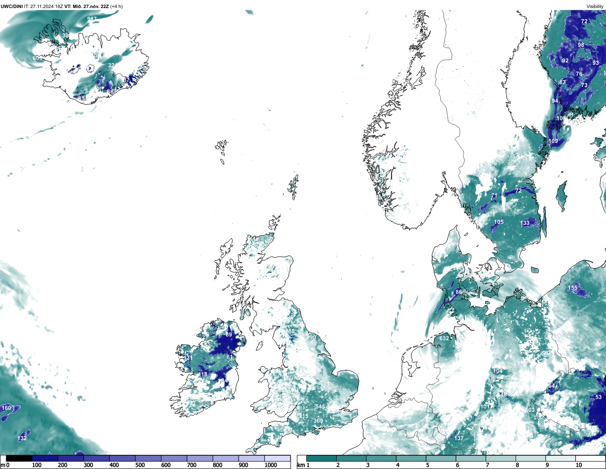Click the 503 value over Czechia

tap(530, 410)
